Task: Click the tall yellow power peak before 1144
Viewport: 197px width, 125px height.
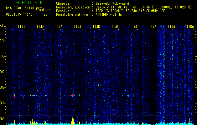Action: tap(73, 121)
